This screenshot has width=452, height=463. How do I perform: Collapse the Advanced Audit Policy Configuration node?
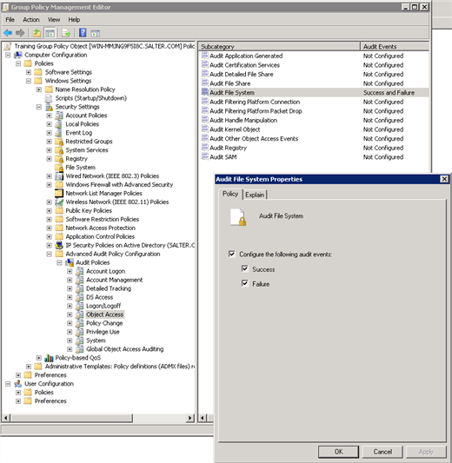[49, 254]
